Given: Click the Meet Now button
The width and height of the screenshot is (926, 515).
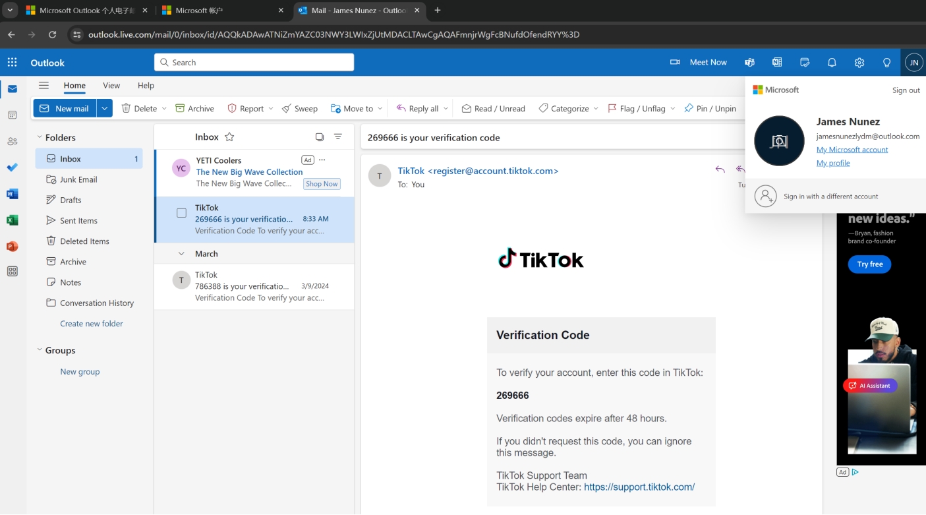Looking at the screenshot, I should [698, 62].
